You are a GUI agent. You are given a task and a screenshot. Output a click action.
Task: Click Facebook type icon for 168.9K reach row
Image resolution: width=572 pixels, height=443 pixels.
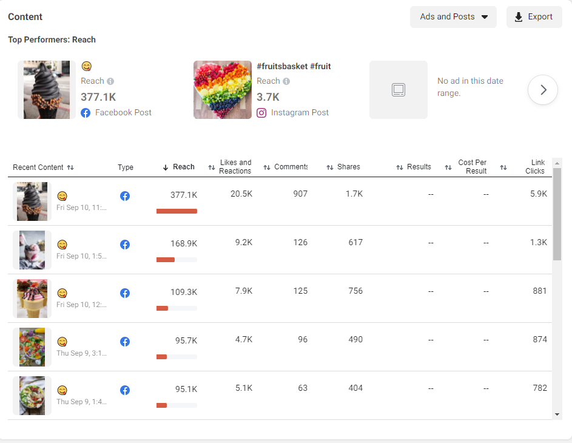click(x=125, y=245)
